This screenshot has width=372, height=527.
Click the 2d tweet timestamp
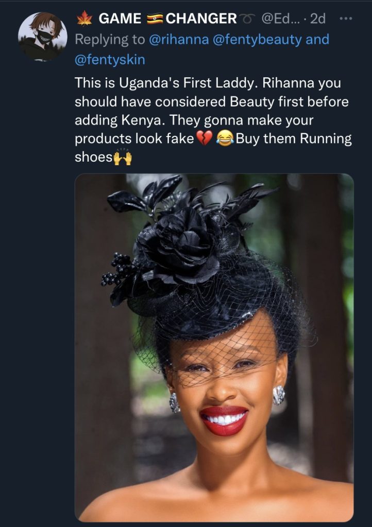(x=318, y=19)
